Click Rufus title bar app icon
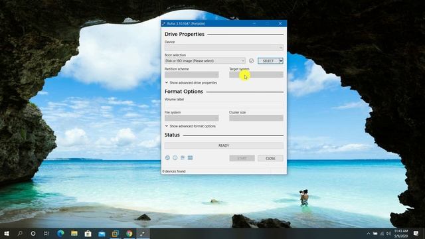This screenshot has width=425, height=239. [x=164, y=24]
